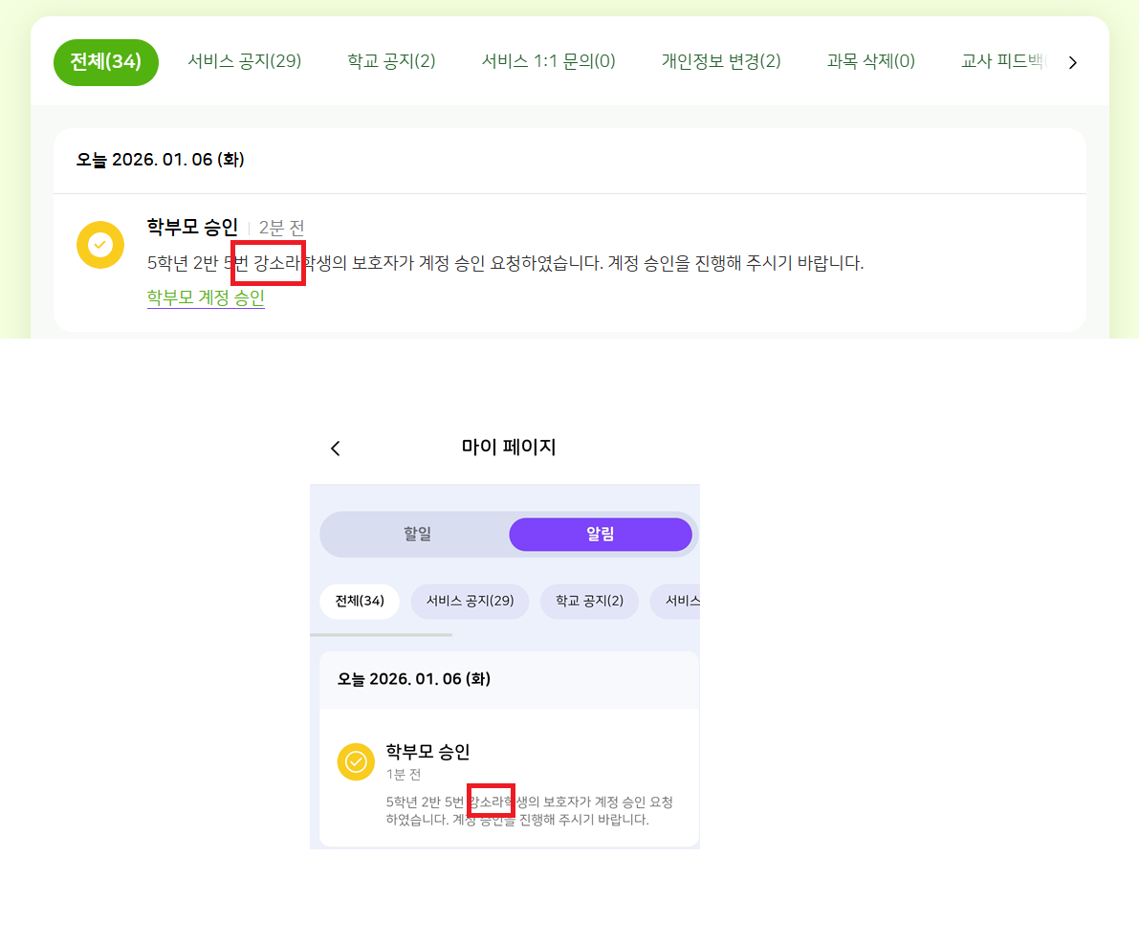The image size is (1139, 945).
Task: Go to the 개인정보 변경(2) tab
Action: coord(721,62)
